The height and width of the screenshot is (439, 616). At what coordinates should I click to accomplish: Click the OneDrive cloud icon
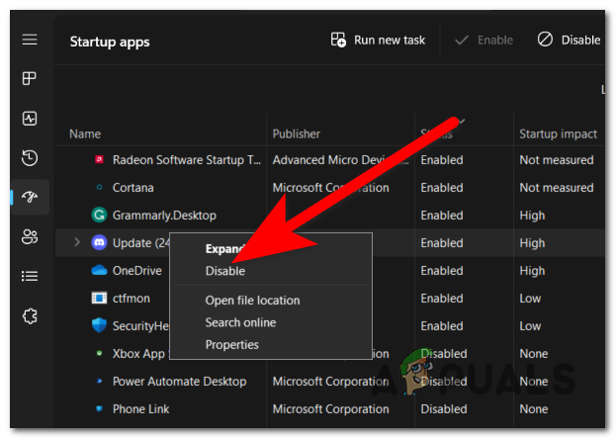point(99,270)
